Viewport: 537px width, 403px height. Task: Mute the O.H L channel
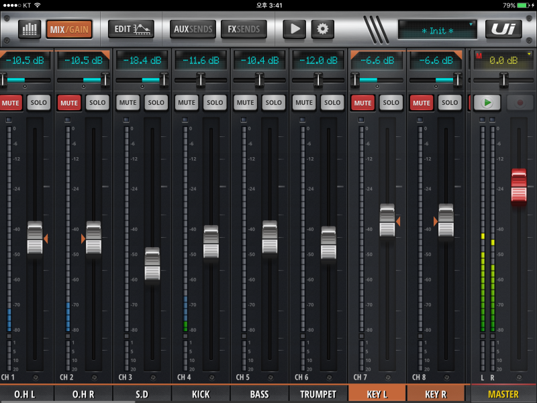11,102
